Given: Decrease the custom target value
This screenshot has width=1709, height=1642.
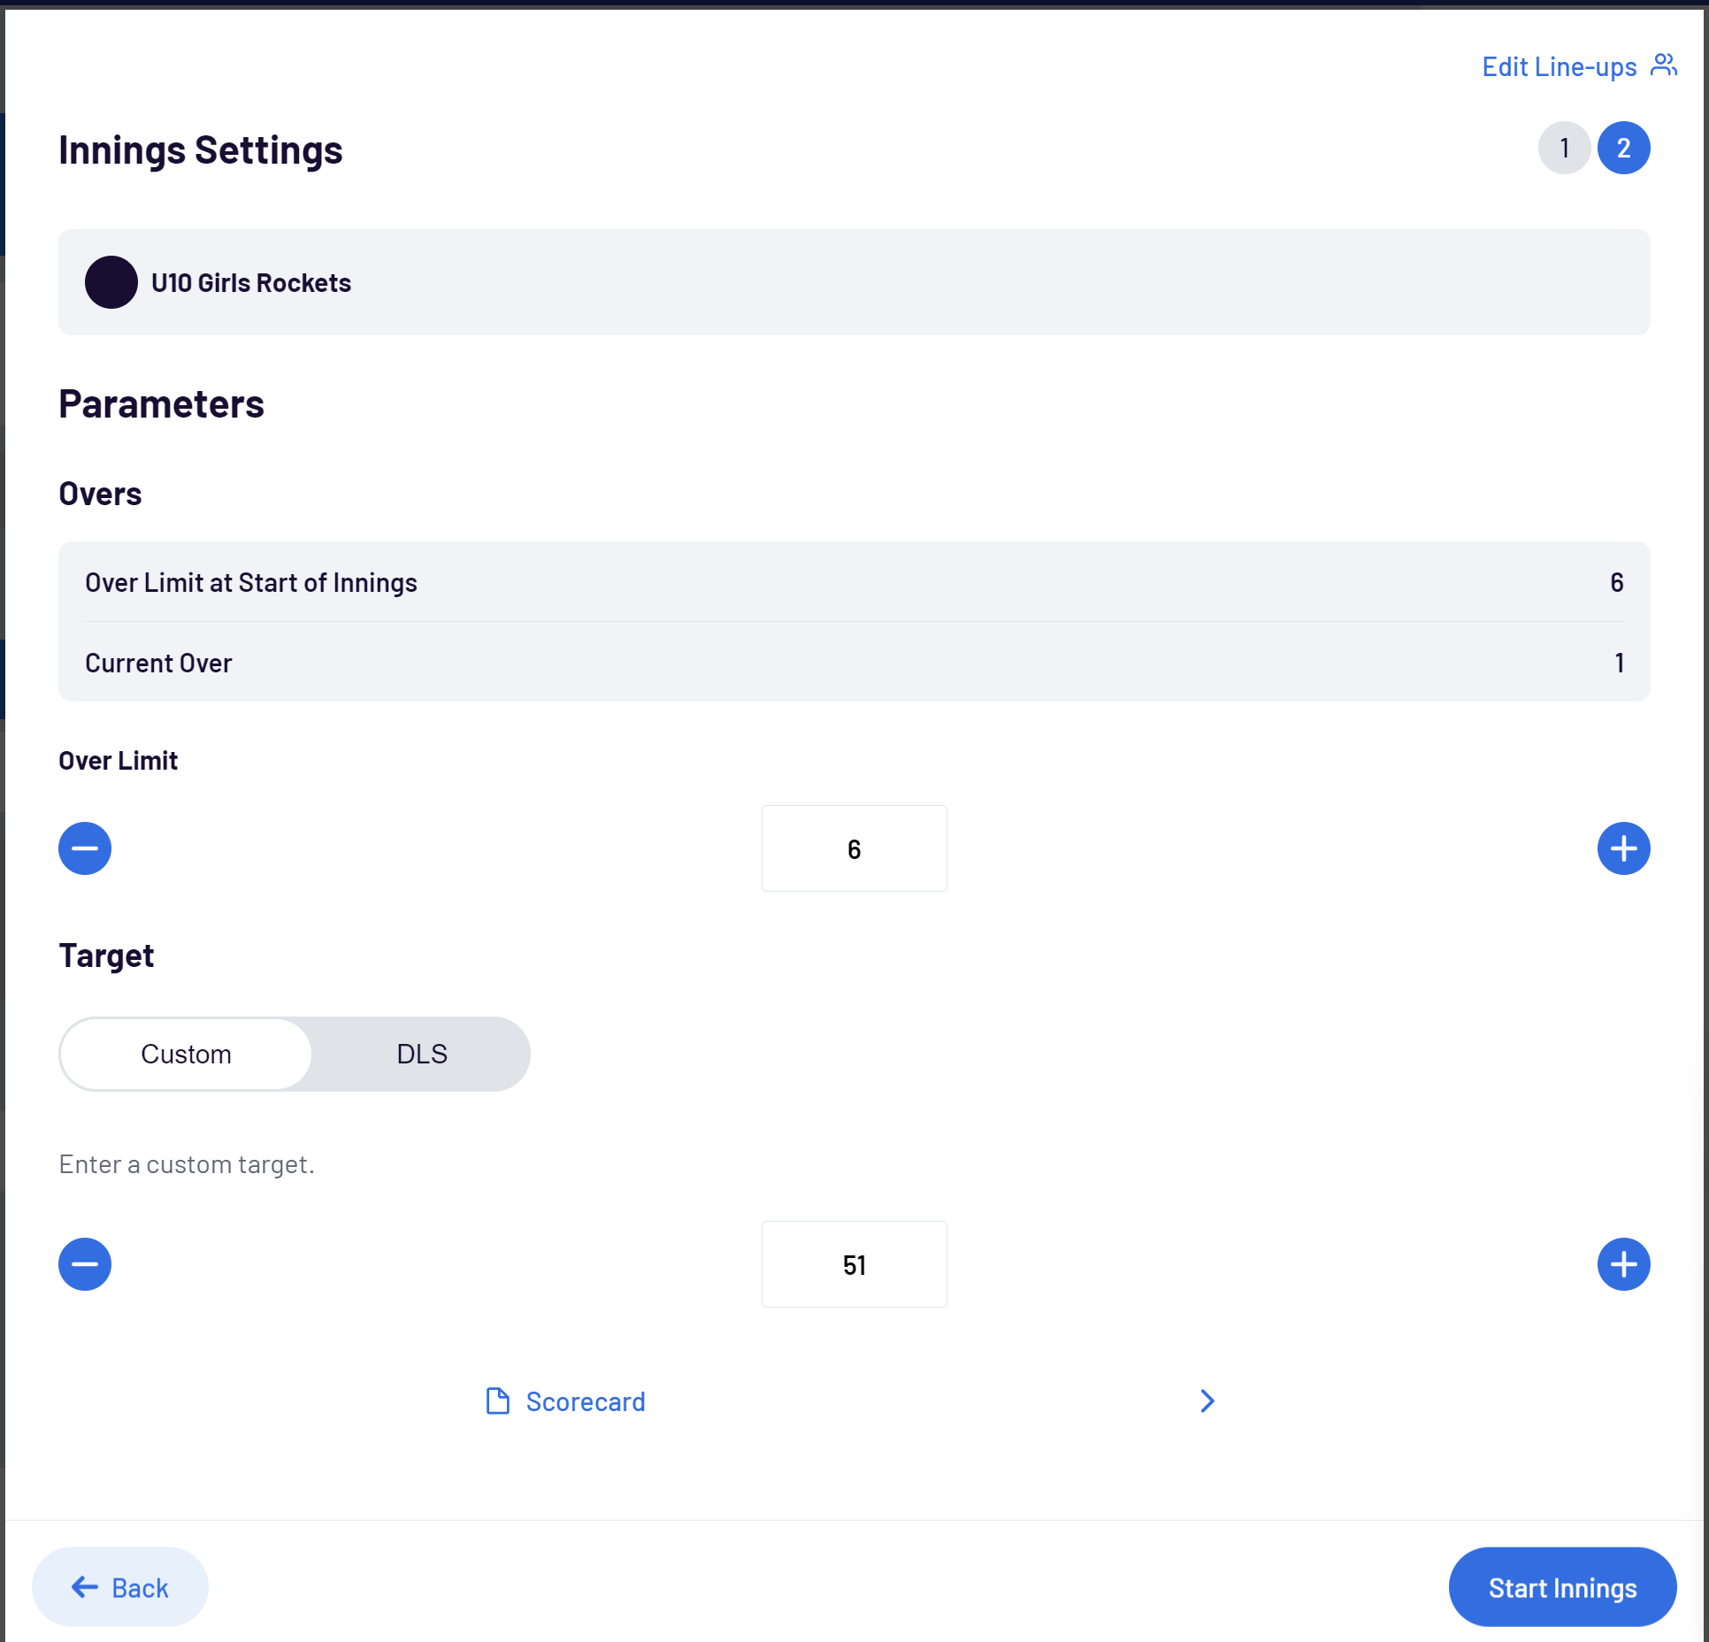Looking at the screenshot, I should pyautogui.click(x=85, y=1264).
